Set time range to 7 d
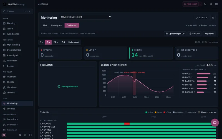 point(63,42)
